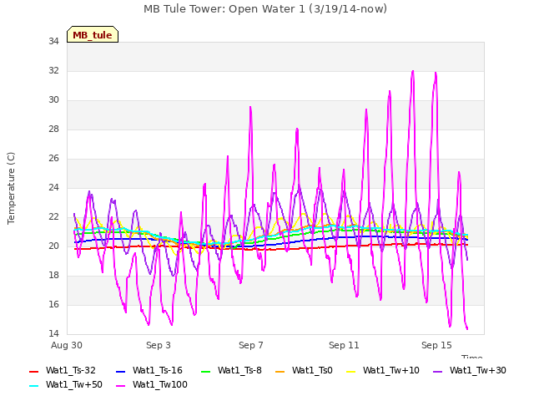Click the orange Wat1_Ts0 legend swatch
Image resolution: width=534 pixels, height=401 pixels.
[280, 371]
